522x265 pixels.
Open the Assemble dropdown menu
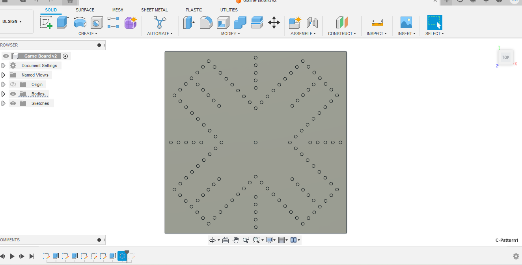(x=303, y=34)
